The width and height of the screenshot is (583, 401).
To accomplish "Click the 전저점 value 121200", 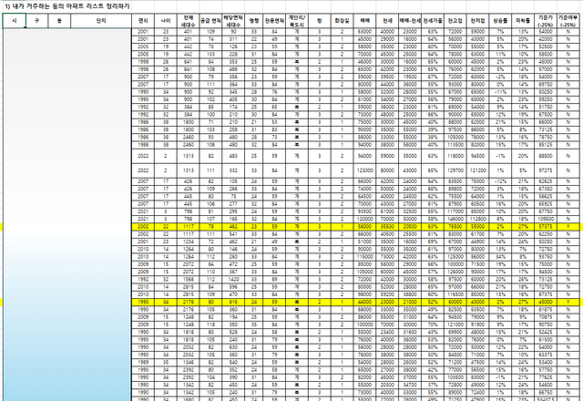I will [477, 170].
